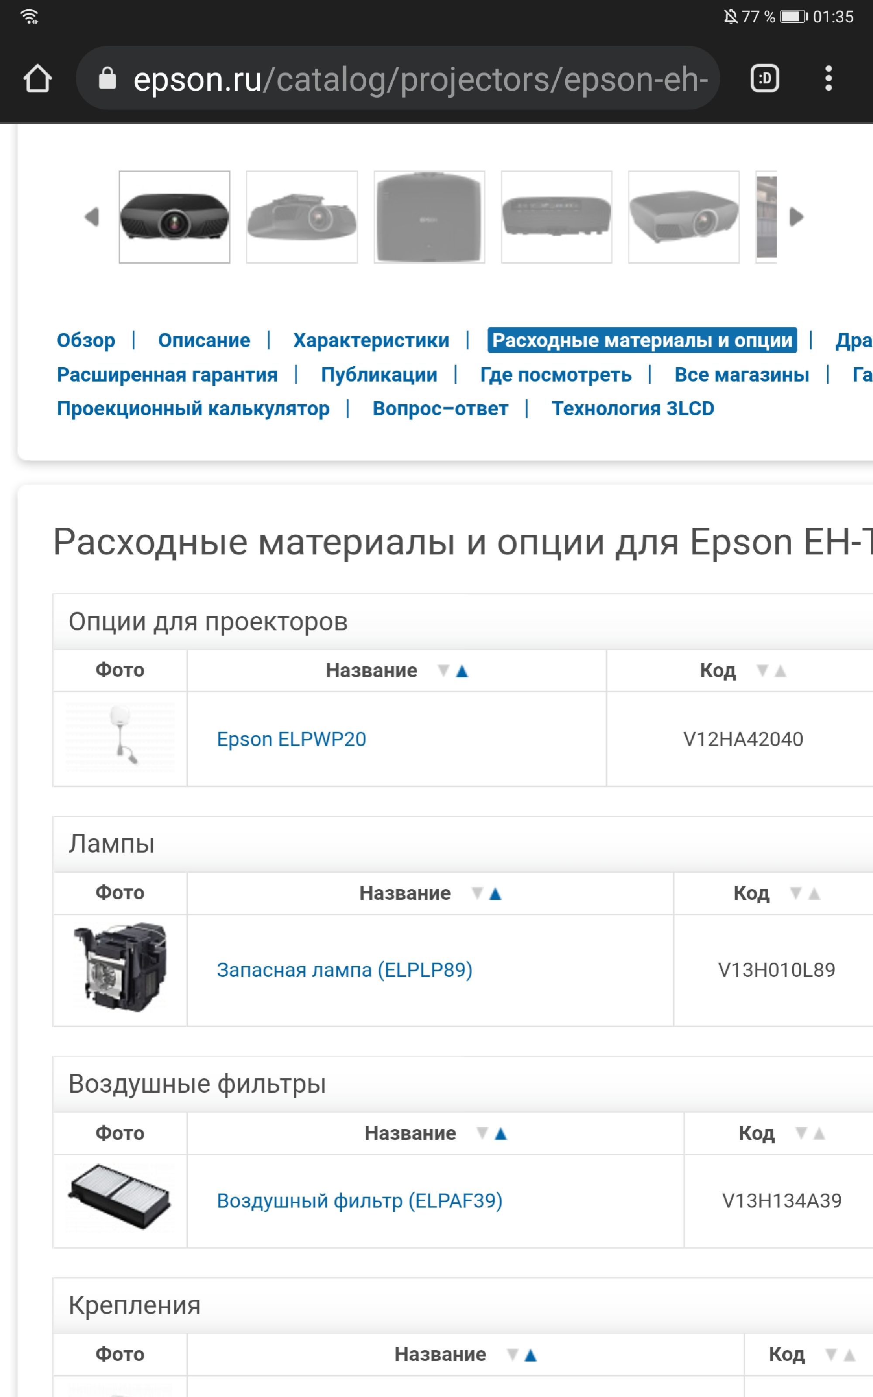
Task: Sort lamps by name ascending arrow
Action: point(495,894)
